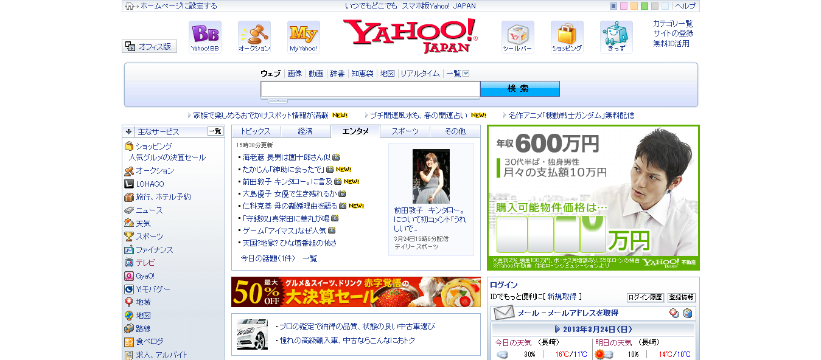Click the 検索 search button

(x=520, y=89)
